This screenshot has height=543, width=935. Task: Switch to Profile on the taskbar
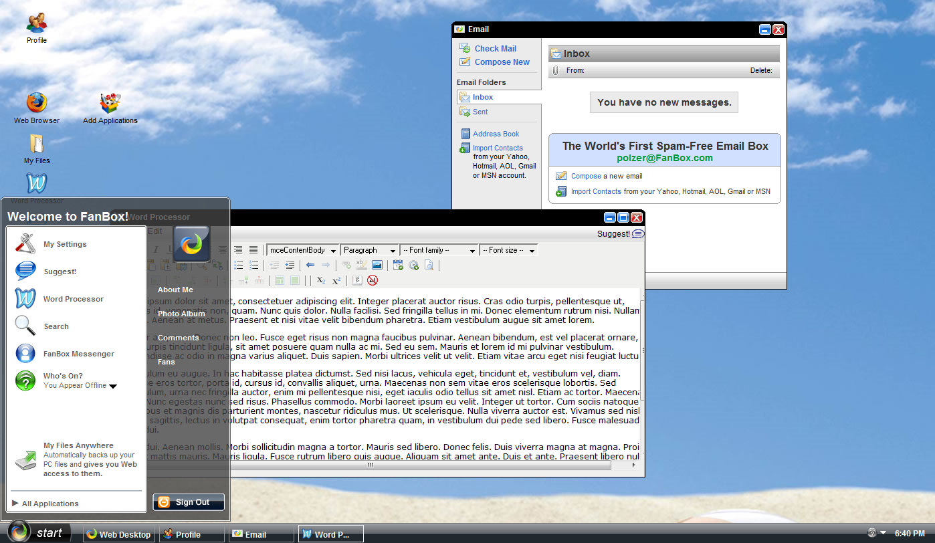191,534
